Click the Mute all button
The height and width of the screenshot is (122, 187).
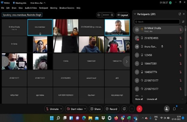139,99
